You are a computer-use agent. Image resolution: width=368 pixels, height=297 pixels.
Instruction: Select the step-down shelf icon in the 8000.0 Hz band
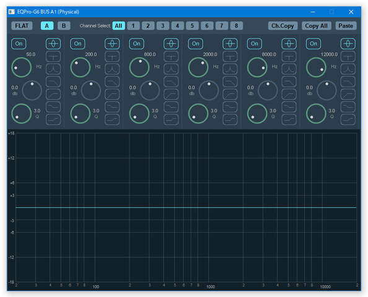point(289,107)
